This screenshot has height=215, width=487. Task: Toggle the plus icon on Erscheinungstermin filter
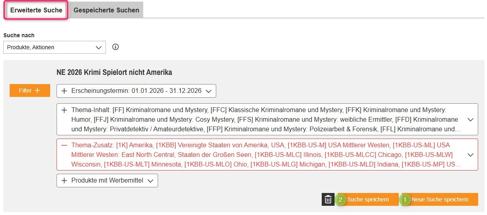click(64, 91)
